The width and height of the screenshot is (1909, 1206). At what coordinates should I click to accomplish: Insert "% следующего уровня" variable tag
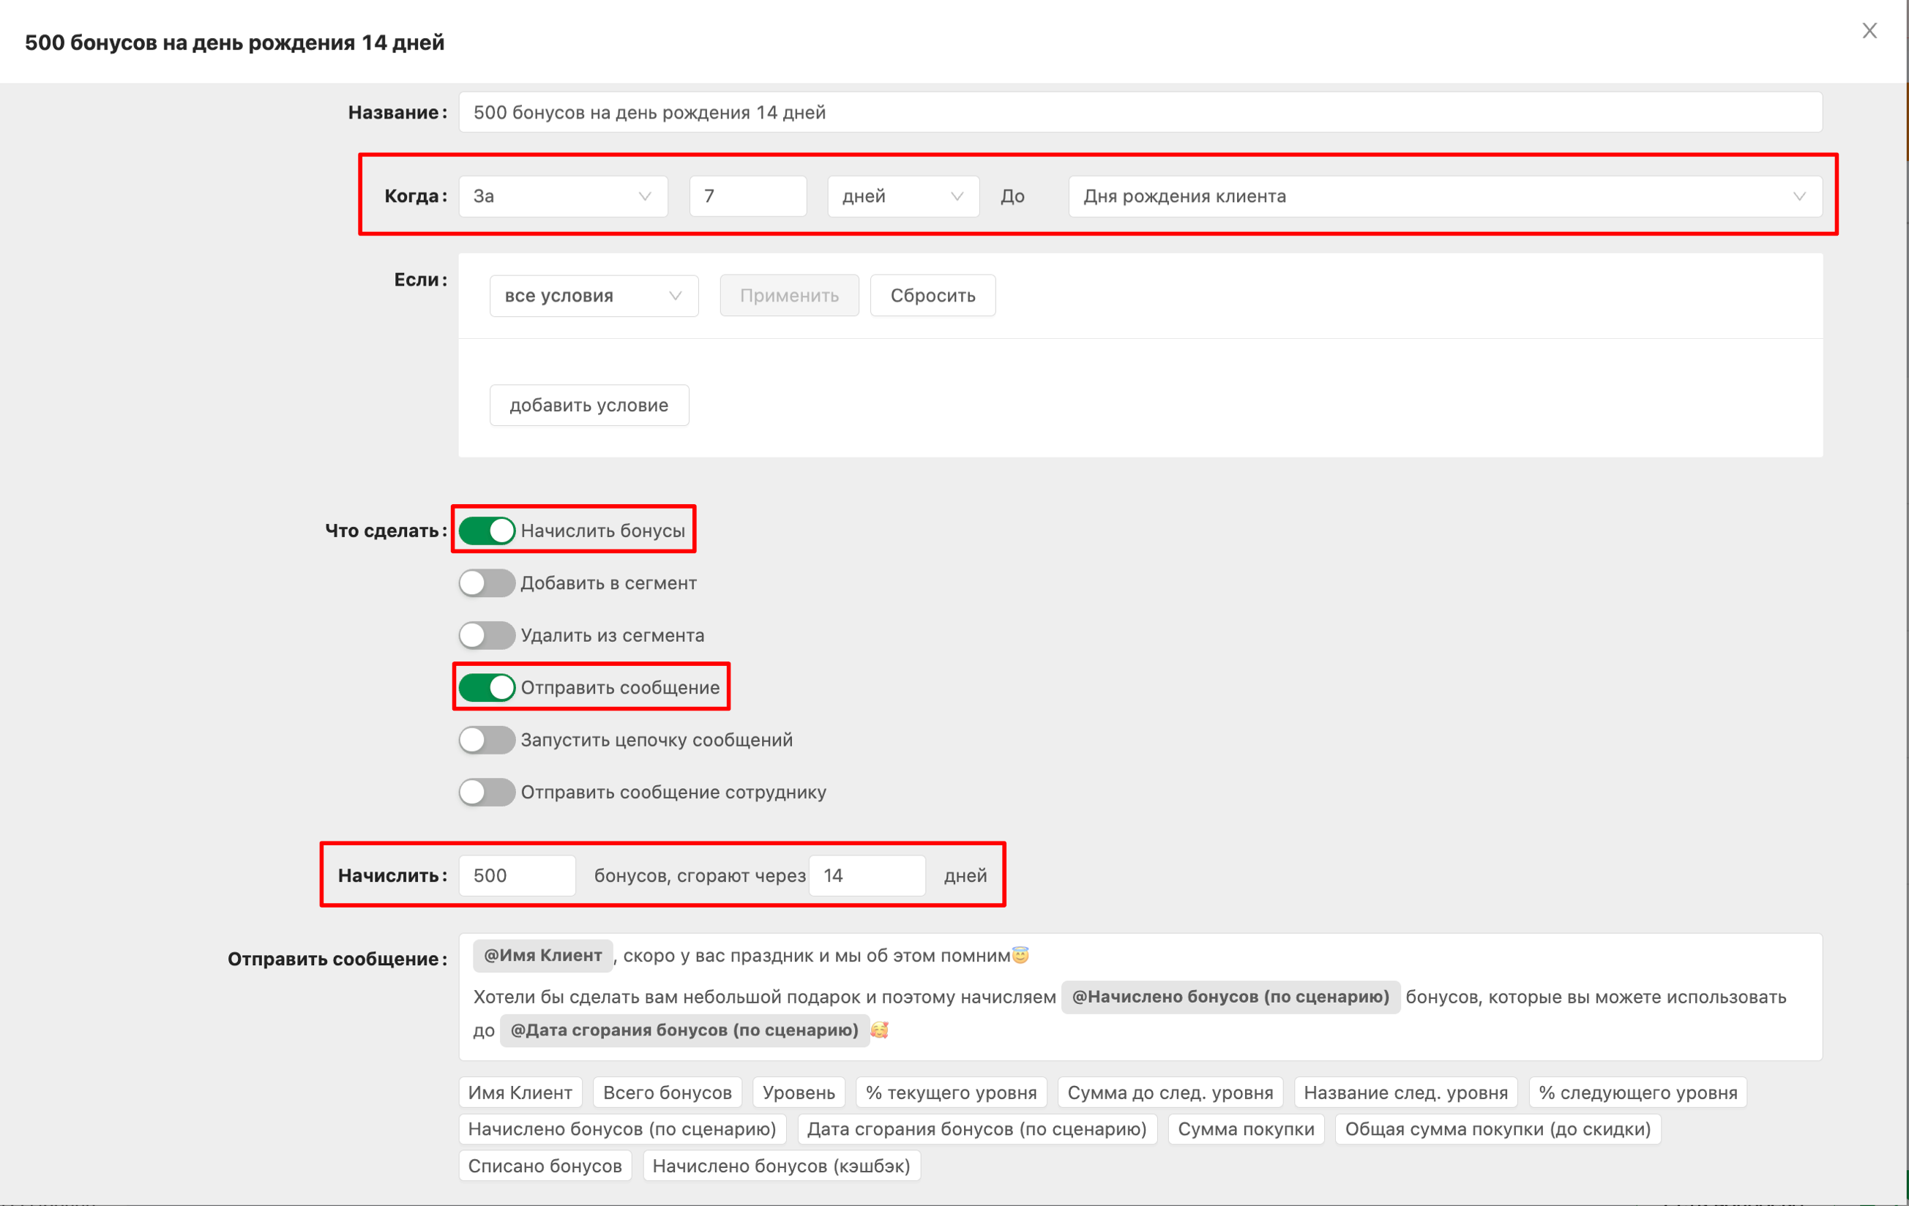pos(1638,1092)
